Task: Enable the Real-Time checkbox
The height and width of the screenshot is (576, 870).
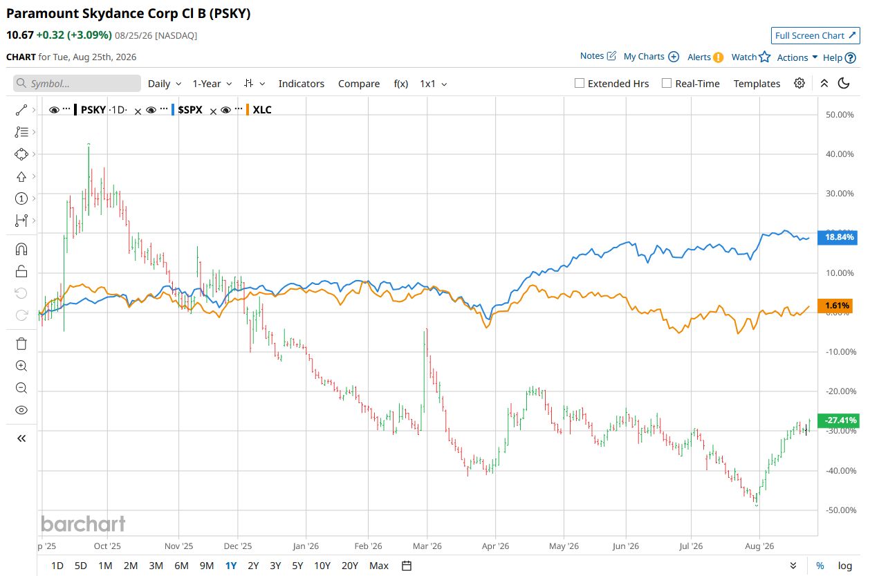Action: click(x=667, y=83)
